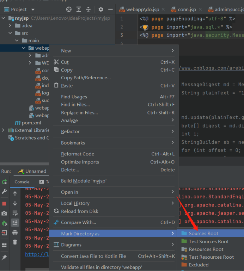This screenshot has width=244, height=271.
Task: Click the print console output icon
Action: (x=15, y=233)
